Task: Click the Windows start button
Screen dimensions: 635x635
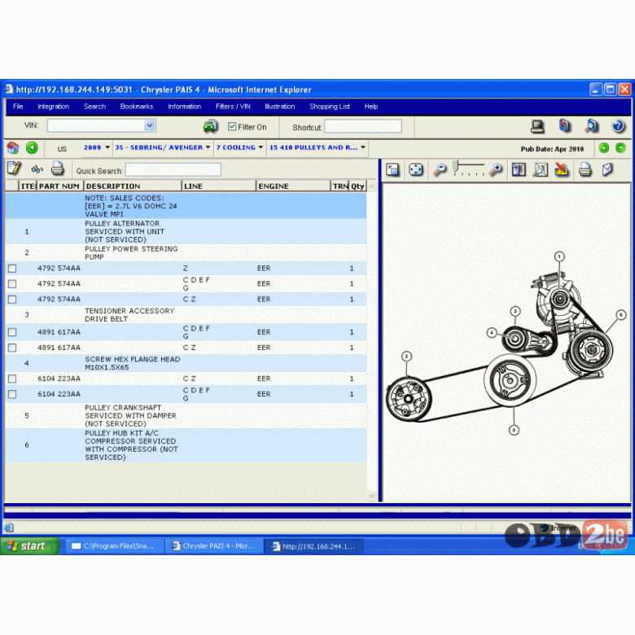Action: 30,546
